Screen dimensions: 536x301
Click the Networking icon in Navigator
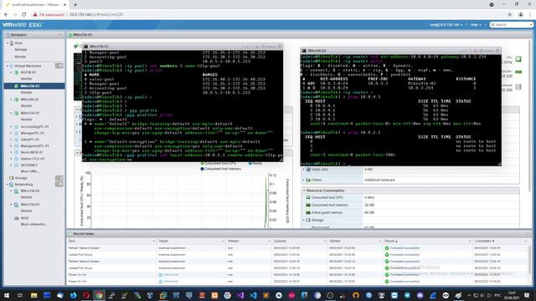click(11, 184)
